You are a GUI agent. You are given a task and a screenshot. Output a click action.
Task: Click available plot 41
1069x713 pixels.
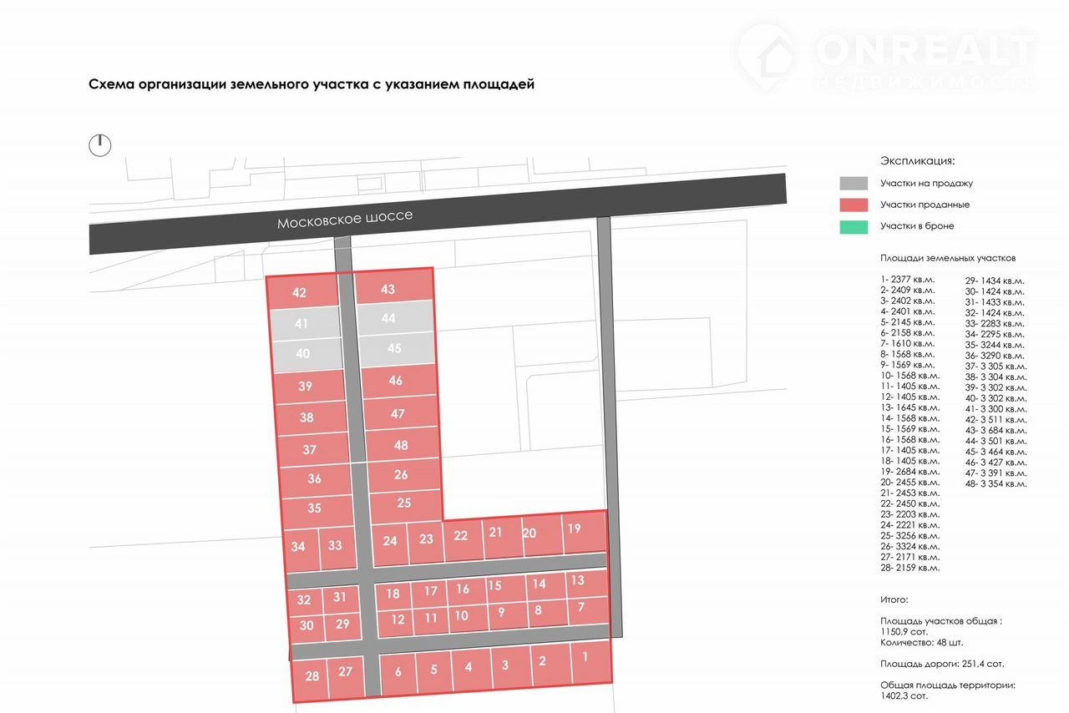click(x=302, y=323)
